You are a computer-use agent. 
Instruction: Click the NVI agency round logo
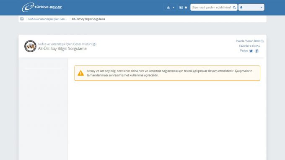(x=30, y=46)
